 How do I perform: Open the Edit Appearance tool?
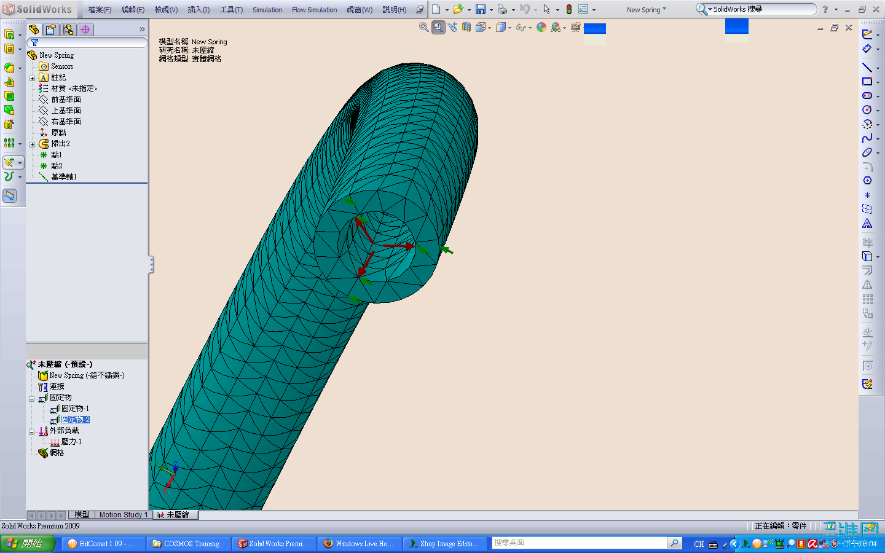[541, 27]
